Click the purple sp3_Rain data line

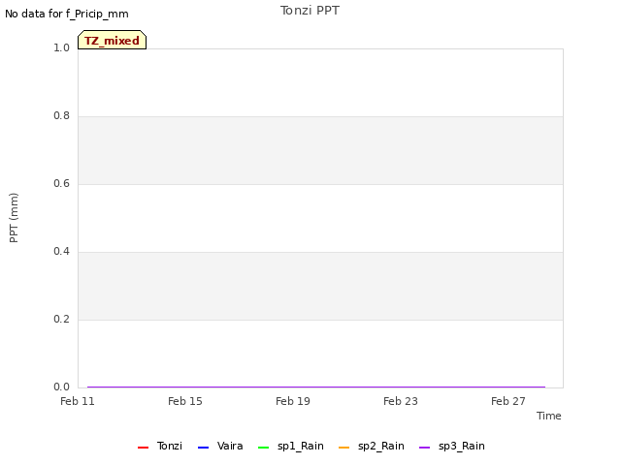point(316,387)
